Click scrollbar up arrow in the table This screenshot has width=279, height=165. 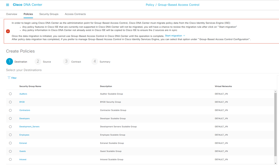[x=275, y=92]
